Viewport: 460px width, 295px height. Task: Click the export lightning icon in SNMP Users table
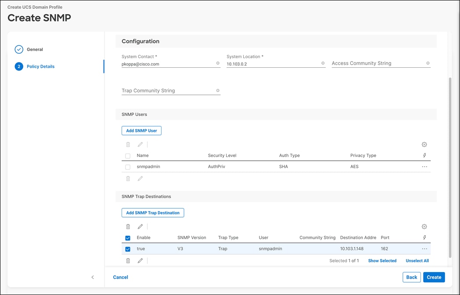click(x=424, y=155)
